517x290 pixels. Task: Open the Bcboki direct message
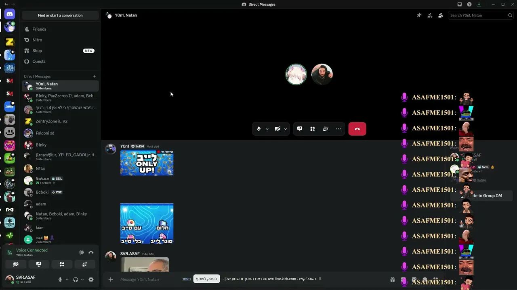click(x=60, y=192)
